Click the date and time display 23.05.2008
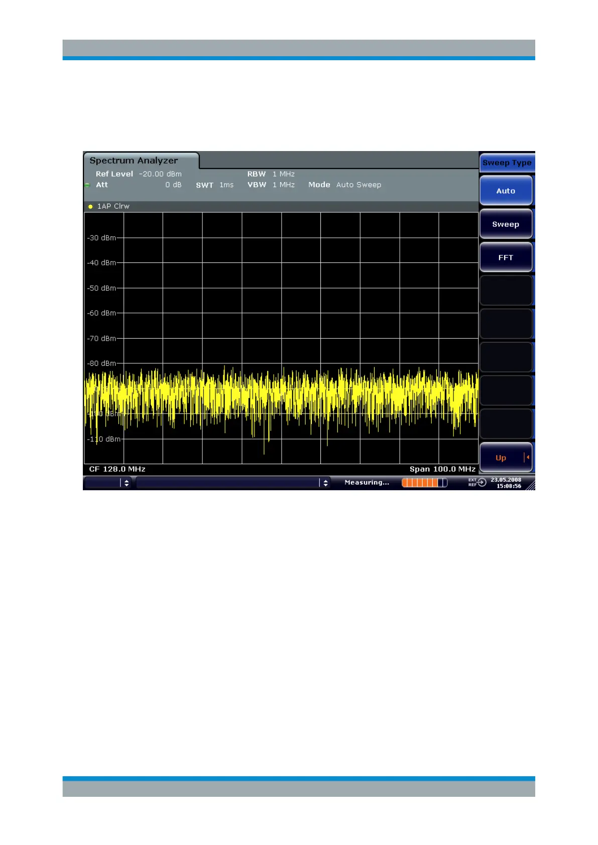Viewport: 598px width, 845px height. (506, 483)
